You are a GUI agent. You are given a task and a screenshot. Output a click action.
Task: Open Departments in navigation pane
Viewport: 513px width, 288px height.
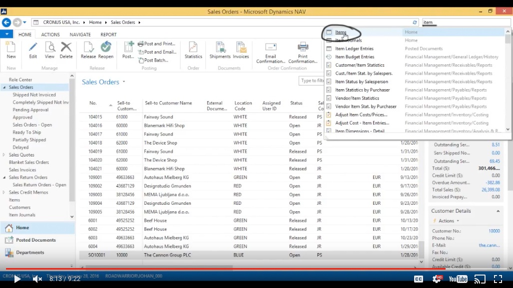(x=37, y=253)
